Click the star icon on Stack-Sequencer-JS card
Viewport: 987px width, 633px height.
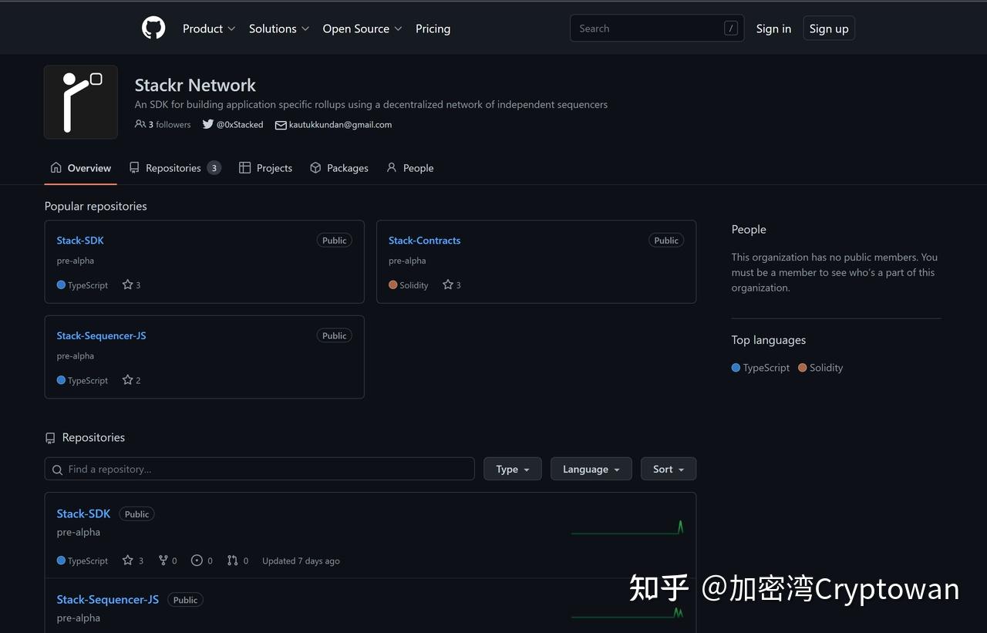pos(128,380)
